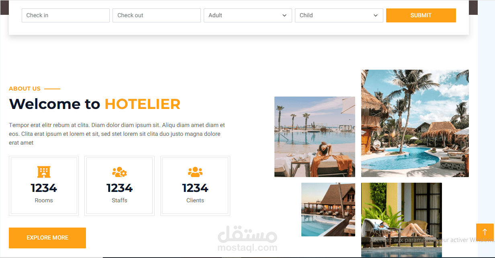This screenshot has width=495, height=258.
Task: Click the staff gear icon above Staffs
Action: [119, 172]
